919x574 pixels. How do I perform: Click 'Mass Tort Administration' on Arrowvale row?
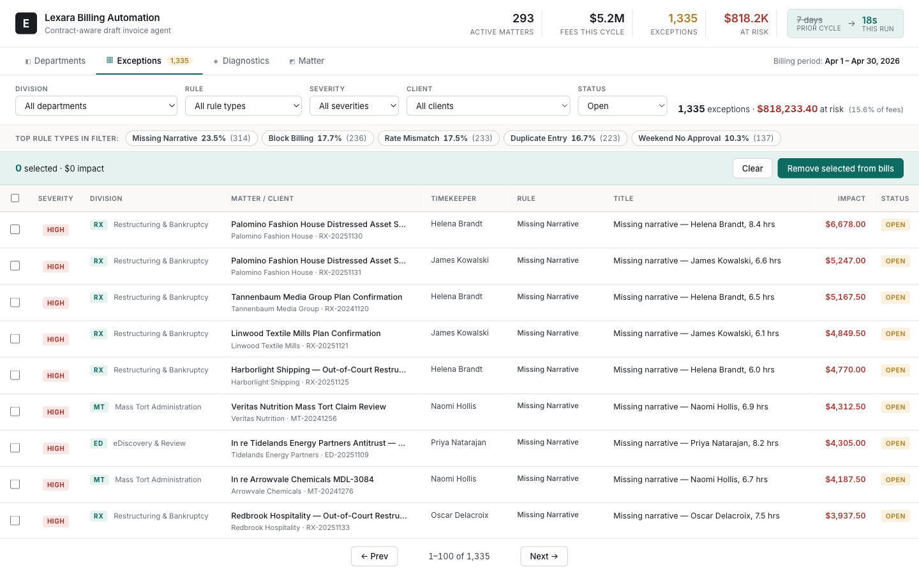click(x=158, y=480)
